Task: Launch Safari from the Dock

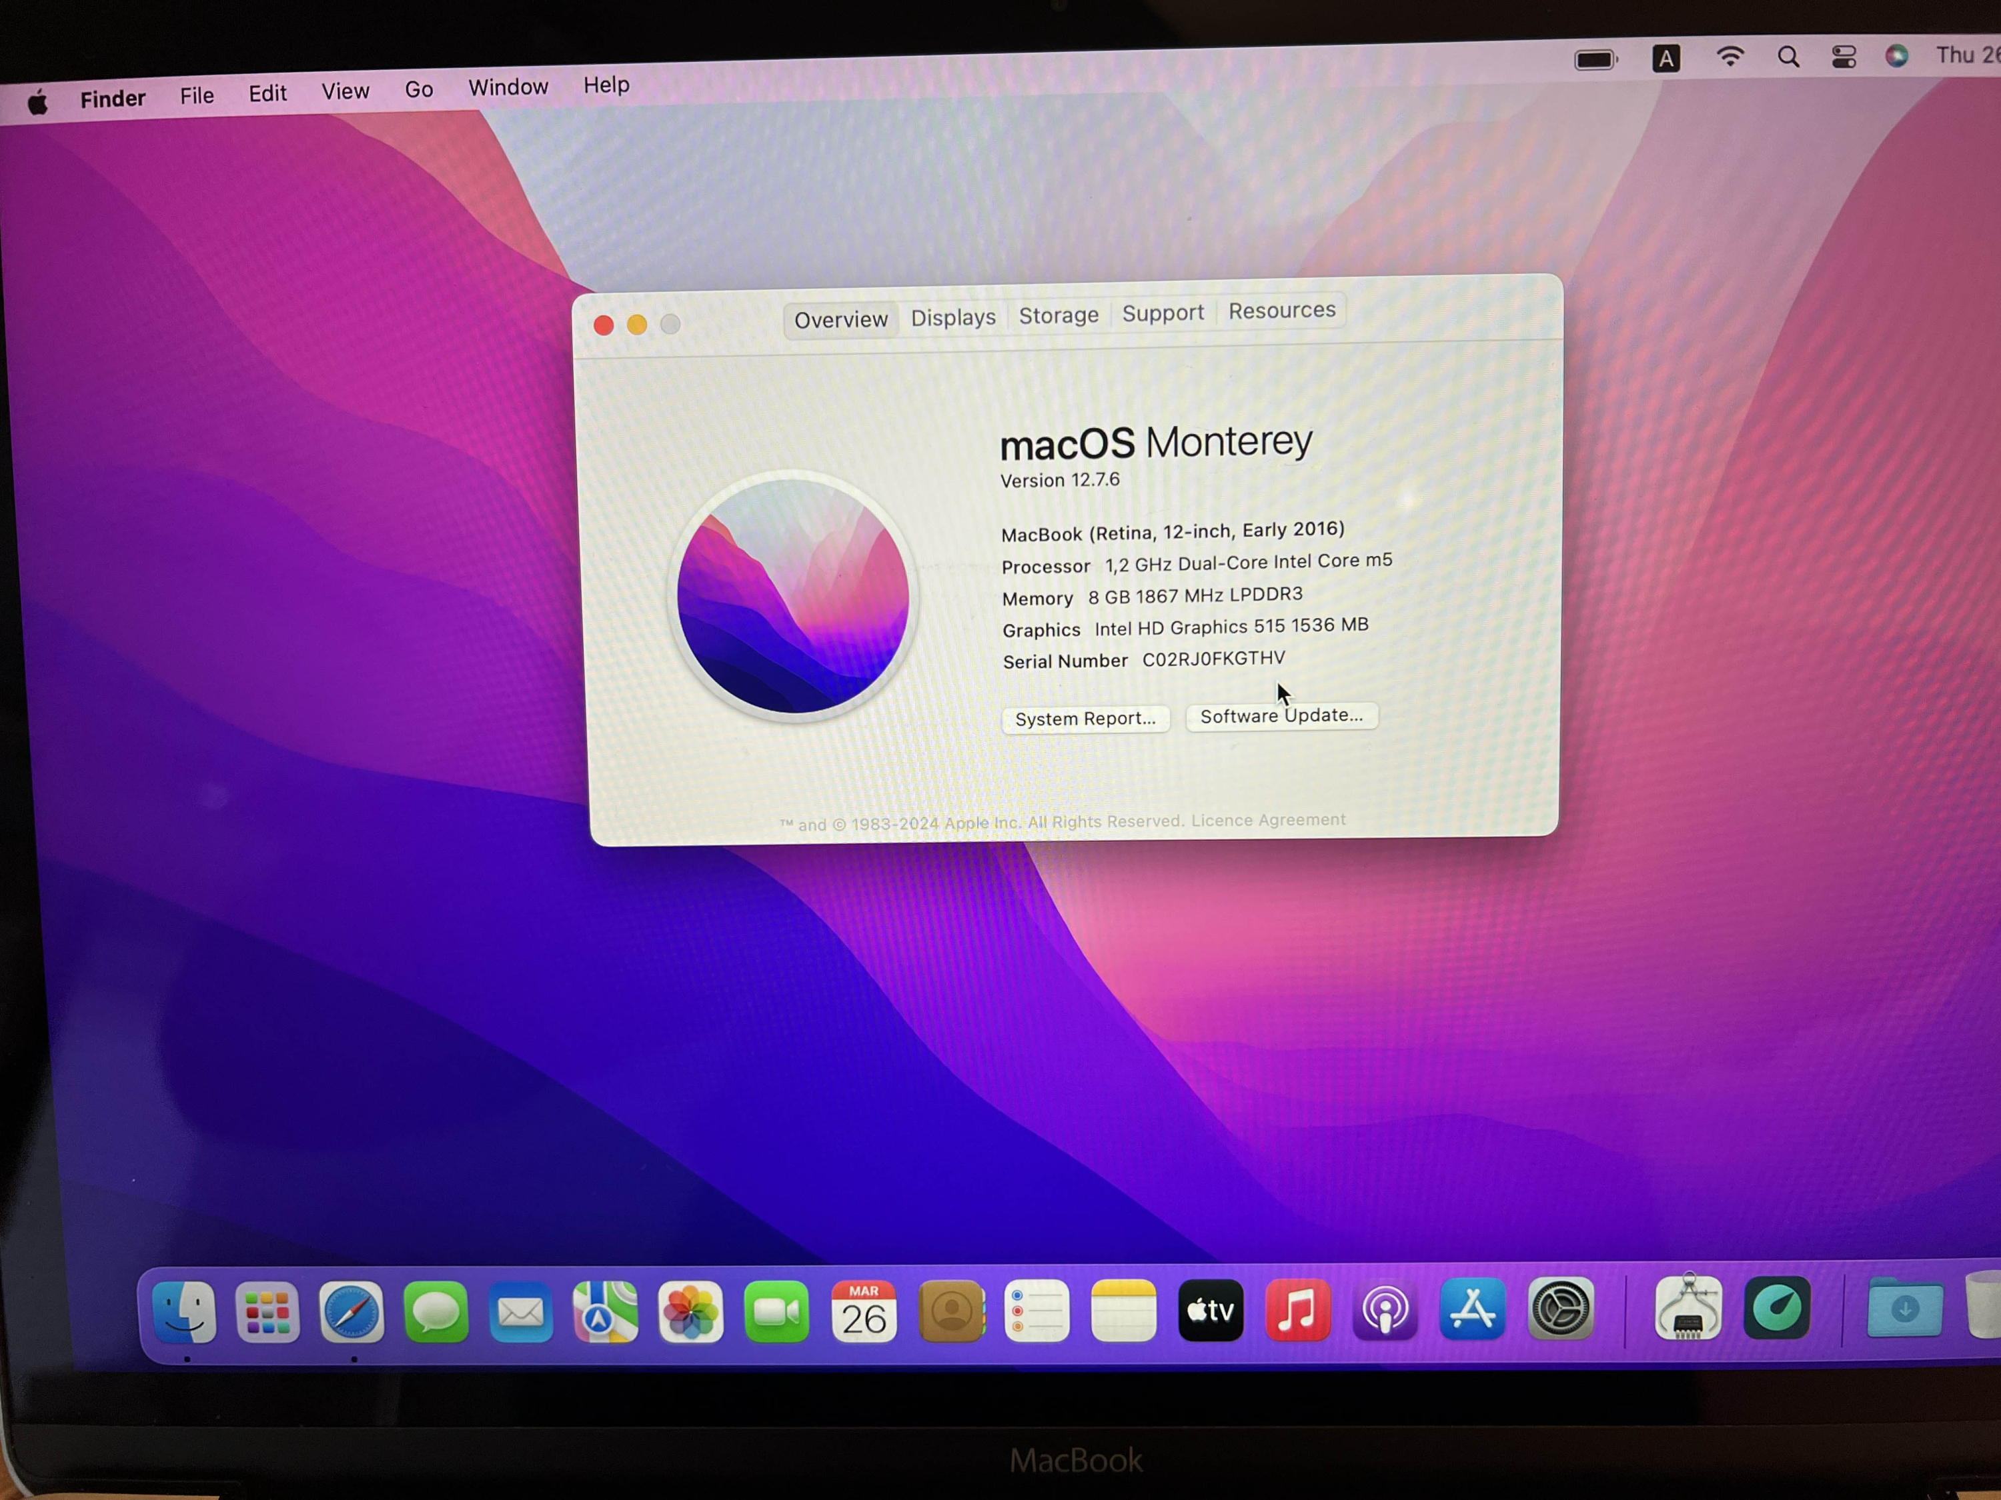Action: tap(351, 1311)
